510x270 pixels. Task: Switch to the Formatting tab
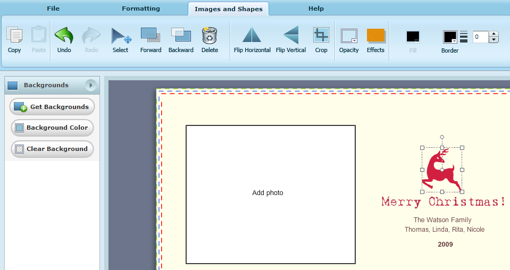tap(141, 9)
